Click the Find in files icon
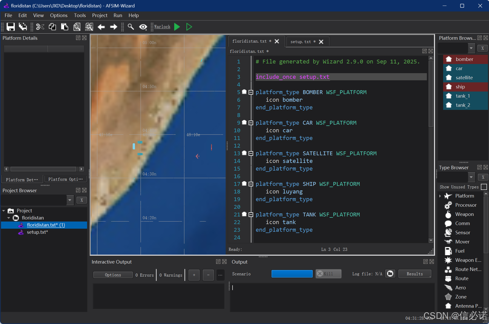Image resolution: width=489 pixels, height=324 pixels. click(x=89, y=27)
